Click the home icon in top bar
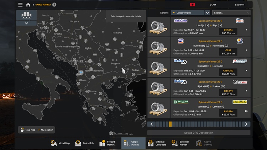The image size is (267, 150). (x=28, y=5)
